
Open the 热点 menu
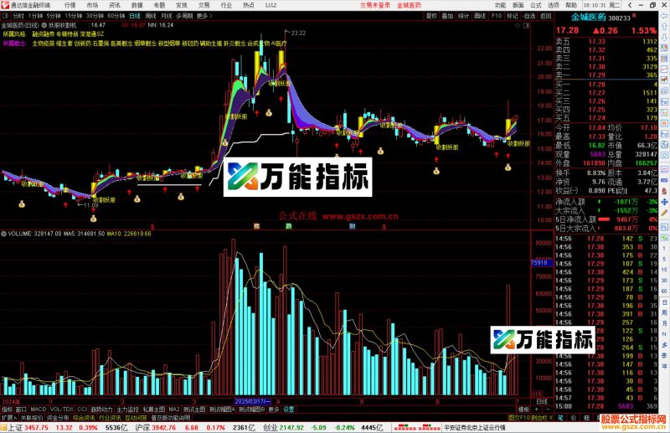[x=248, y=5]
